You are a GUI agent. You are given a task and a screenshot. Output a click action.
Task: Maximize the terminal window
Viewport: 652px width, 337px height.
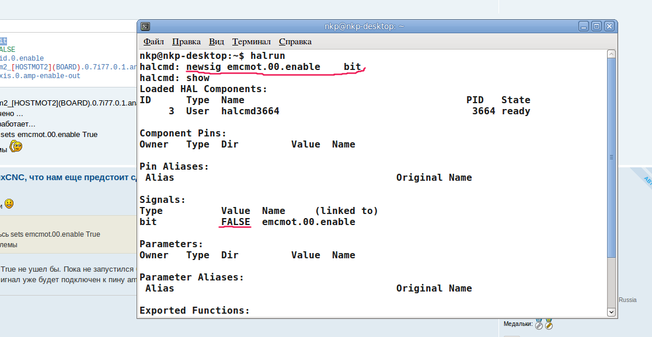click(597, 26)
